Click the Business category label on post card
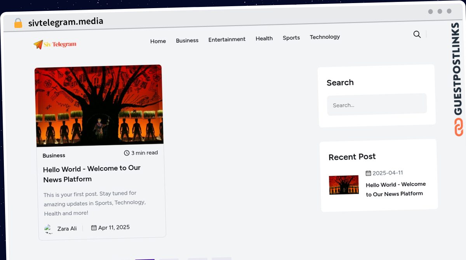 54,156
